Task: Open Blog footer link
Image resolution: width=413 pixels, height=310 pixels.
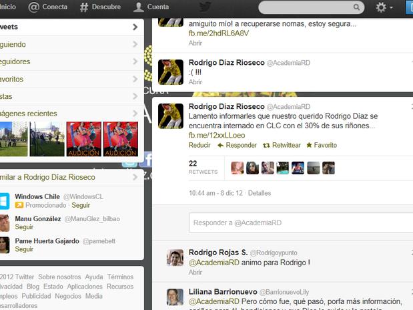Action: click(x=33, y=287)
